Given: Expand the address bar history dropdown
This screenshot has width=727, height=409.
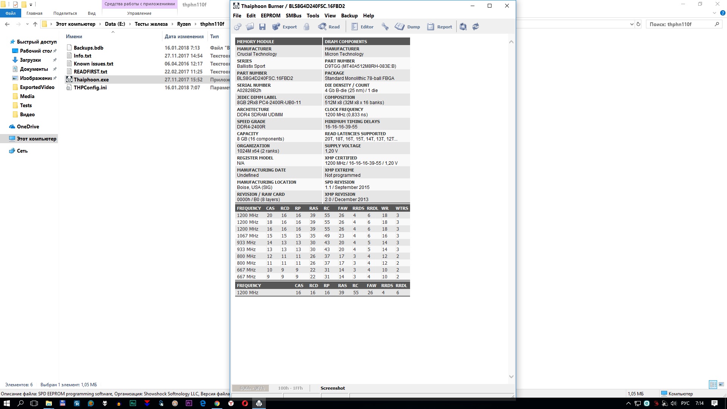Looking at the screenshot, I should click(x=632, y=24).
